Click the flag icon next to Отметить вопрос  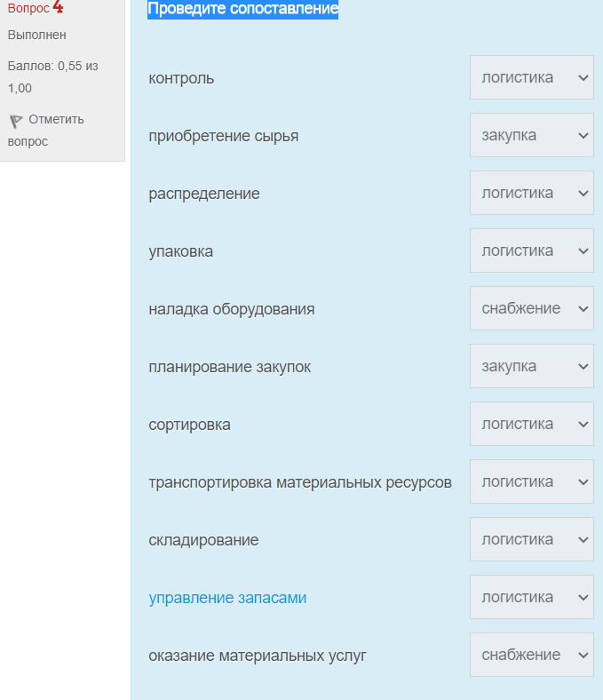click(x=16, y=121)
